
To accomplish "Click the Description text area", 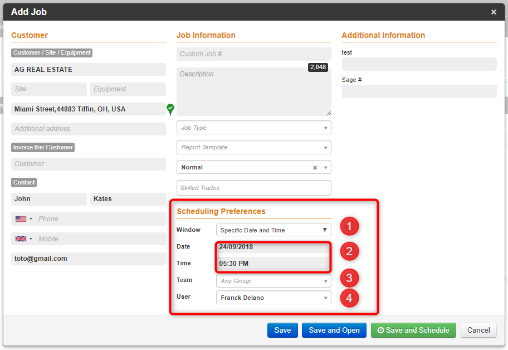I will (253, 92).
